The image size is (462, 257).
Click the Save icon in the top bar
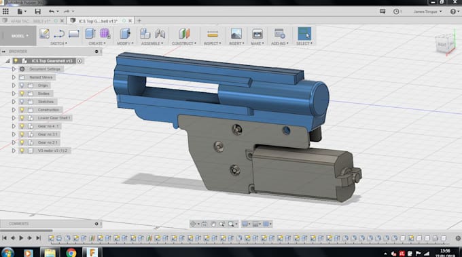coord(38,12)
